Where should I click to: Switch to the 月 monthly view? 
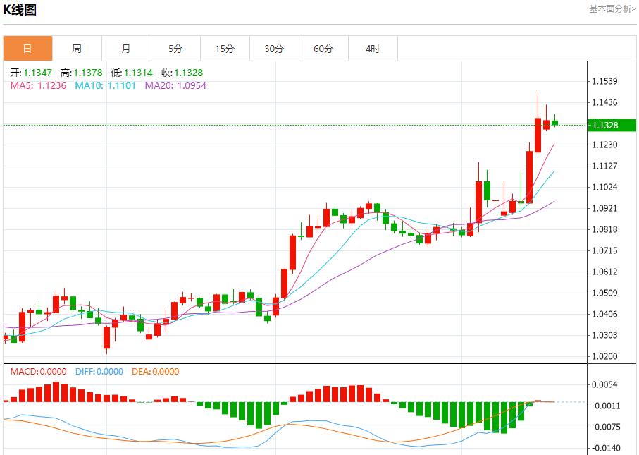pos(125,48)
